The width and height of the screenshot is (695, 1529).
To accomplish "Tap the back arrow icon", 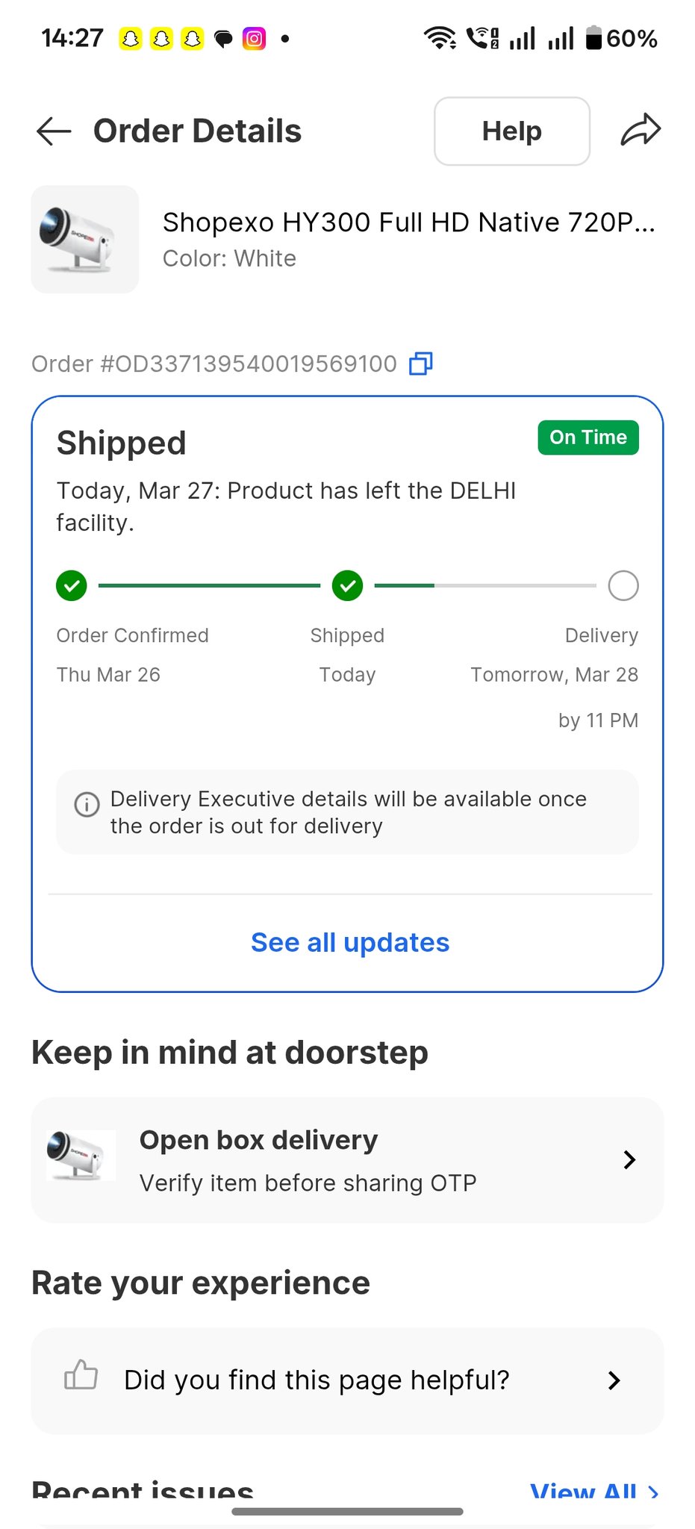I will (54, 131).
